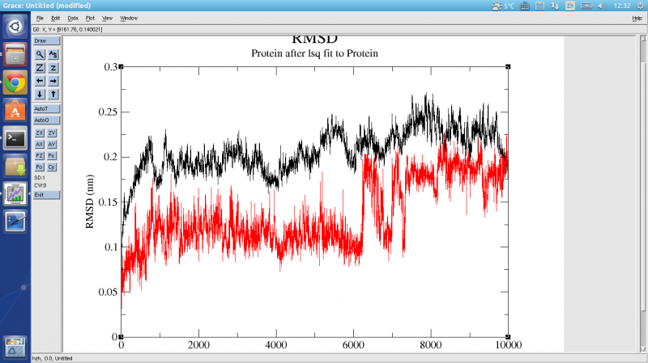The width and height of the screenshot is (648, 363).
Task: Click the clock showing 12:32
Action: tap(621, 6)
